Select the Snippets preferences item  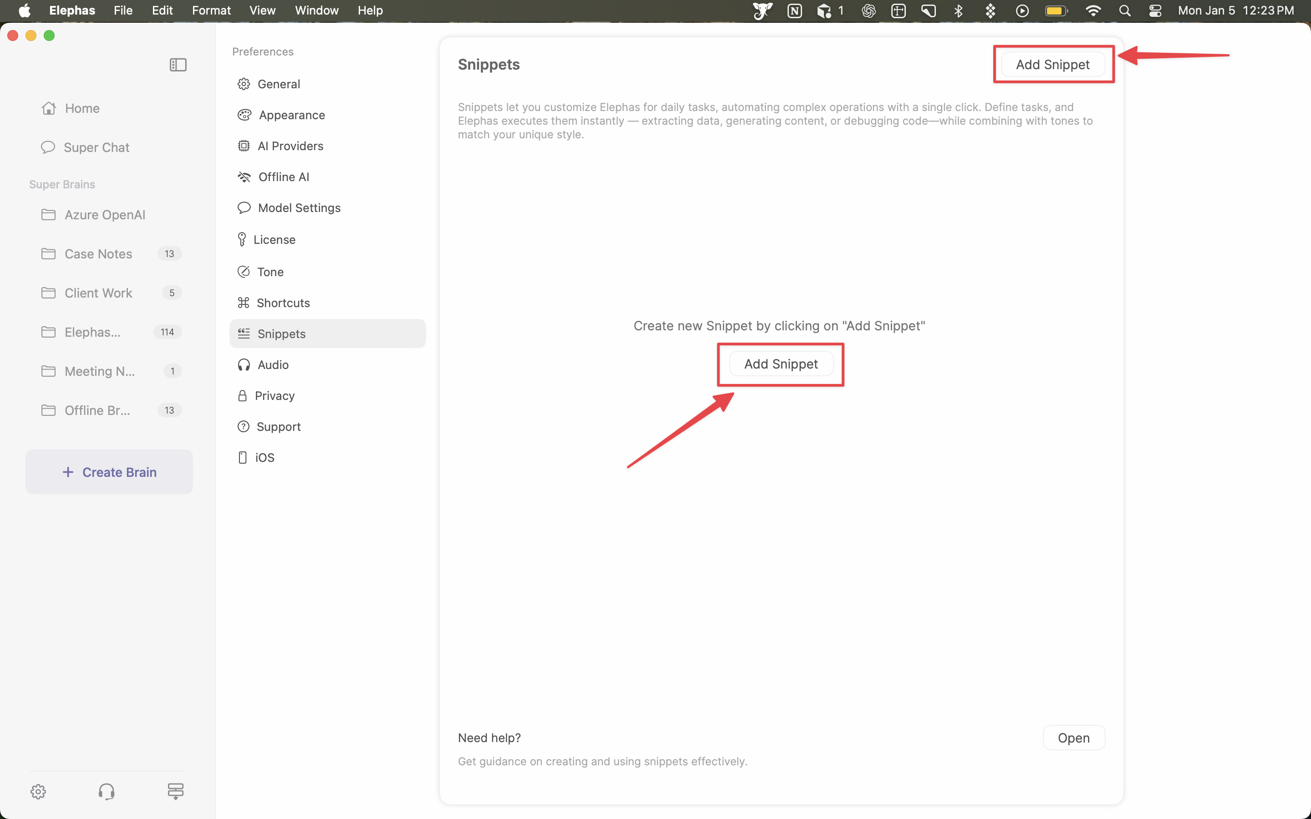[327, 334]
